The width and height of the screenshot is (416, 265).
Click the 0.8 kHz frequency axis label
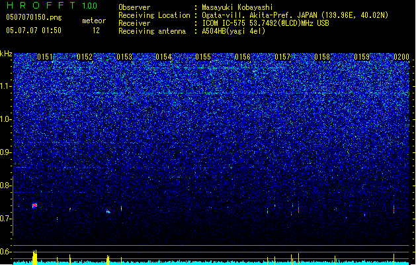coord(5,185)
